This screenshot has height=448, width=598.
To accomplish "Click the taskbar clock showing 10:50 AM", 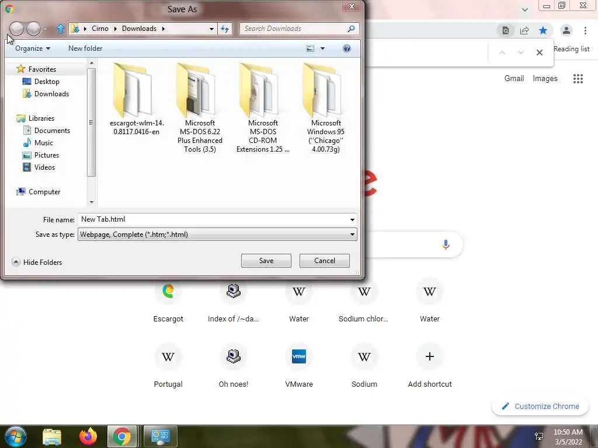I will [x=568, y=436].
